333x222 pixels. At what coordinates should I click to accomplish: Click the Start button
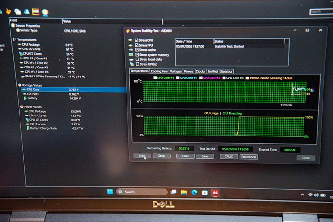pos(142,156)
